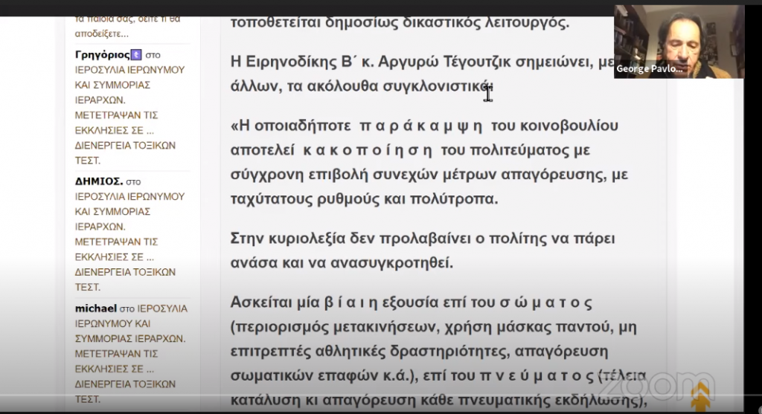
Task: Click the spaced word π α ρ ά κ α μ ψ η
Action: (421, 126)
